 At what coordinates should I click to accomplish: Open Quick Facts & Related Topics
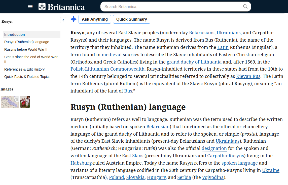(x=27, y=77)
